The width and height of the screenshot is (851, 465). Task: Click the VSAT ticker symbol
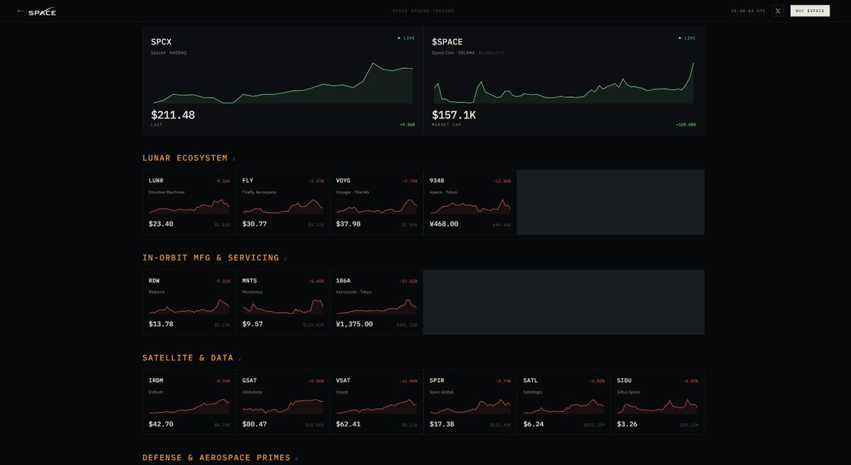pos(343,381)
